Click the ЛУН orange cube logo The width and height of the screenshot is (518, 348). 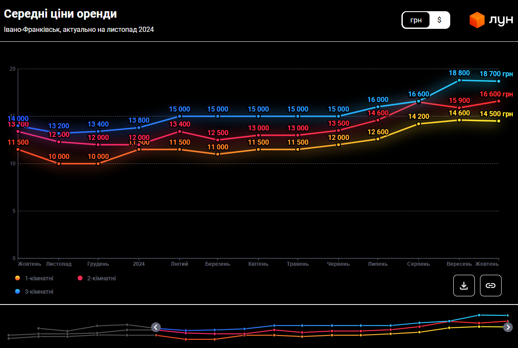(477, 20)
